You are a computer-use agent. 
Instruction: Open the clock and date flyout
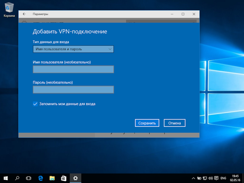235,178
